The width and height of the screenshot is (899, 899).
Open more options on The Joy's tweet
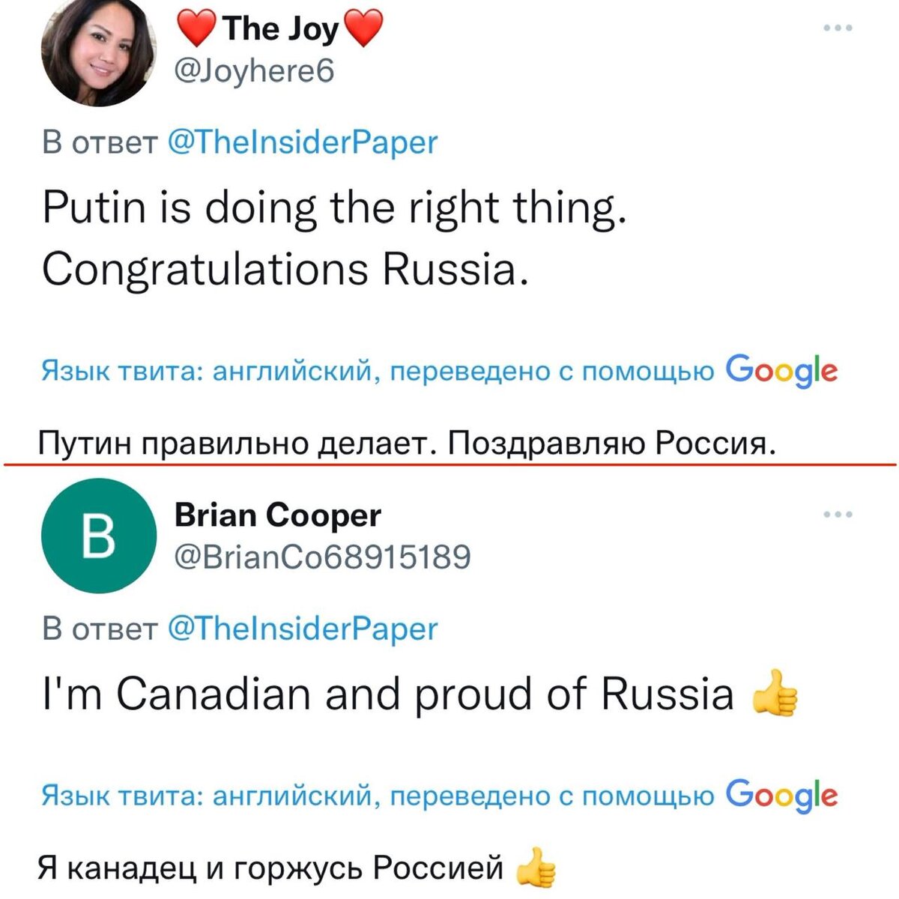[838, 28]
